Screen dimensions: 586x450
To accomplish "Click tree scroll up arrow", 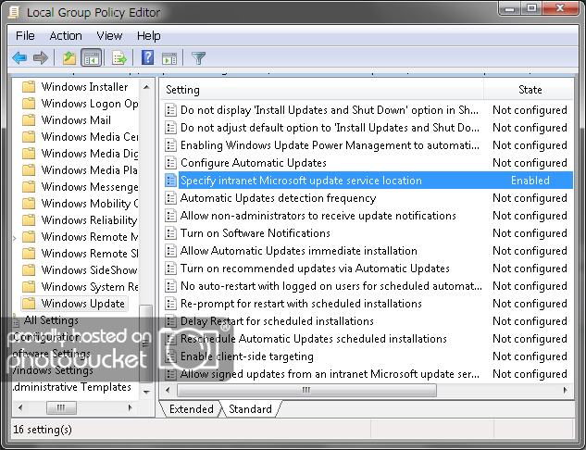I will [x=146, y=87].
